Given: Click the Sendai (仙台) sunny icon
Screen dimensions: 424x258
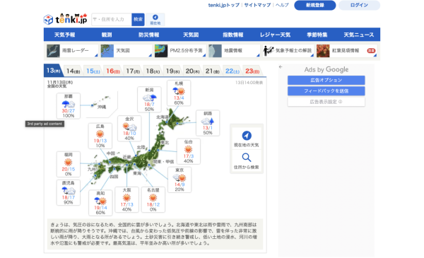Looking at the screenshot, I should [x=188, y=149].
